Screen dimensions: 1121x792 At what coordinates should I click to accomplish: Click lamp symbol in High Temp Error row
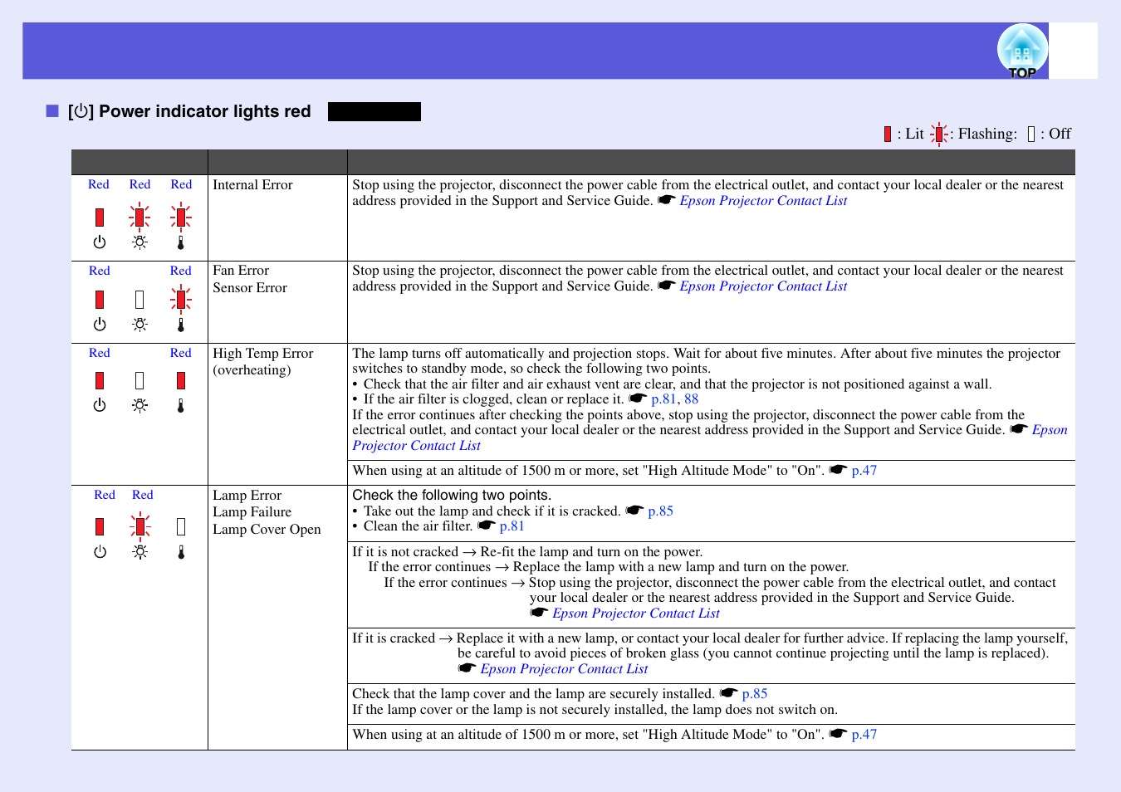[140, 405]
